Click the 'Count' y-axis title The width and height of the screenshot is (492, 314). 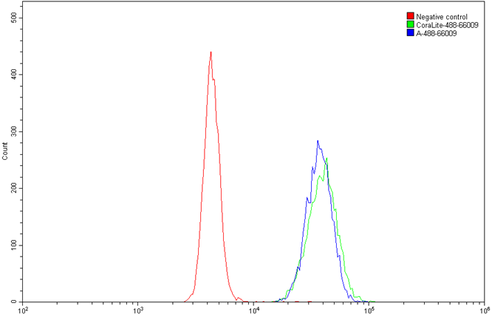click(5, 153)
